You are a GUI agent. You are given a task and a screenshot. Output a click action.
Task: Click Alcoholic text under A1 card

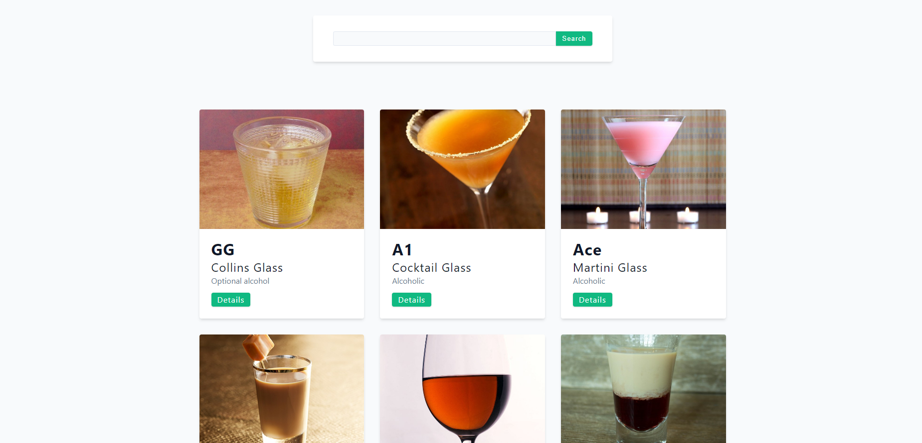coord(408,281)
